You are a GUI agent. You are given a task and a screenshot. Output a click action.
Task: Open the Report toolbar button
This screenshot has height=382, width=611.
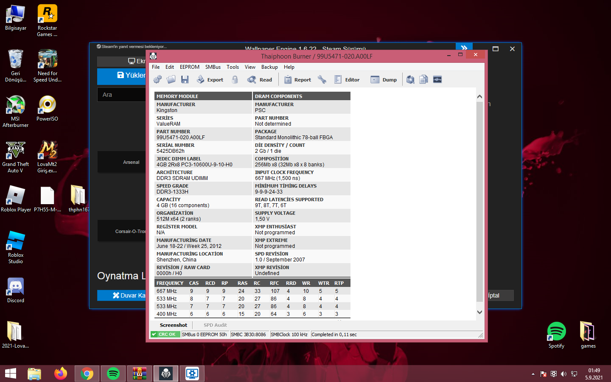[x=297, y=79]
